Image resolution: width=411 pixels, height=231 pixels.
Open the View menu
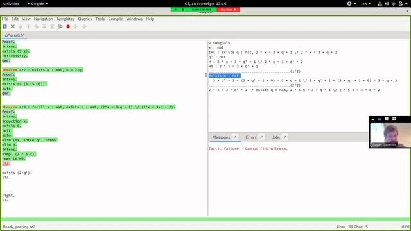tap(26, 19)
